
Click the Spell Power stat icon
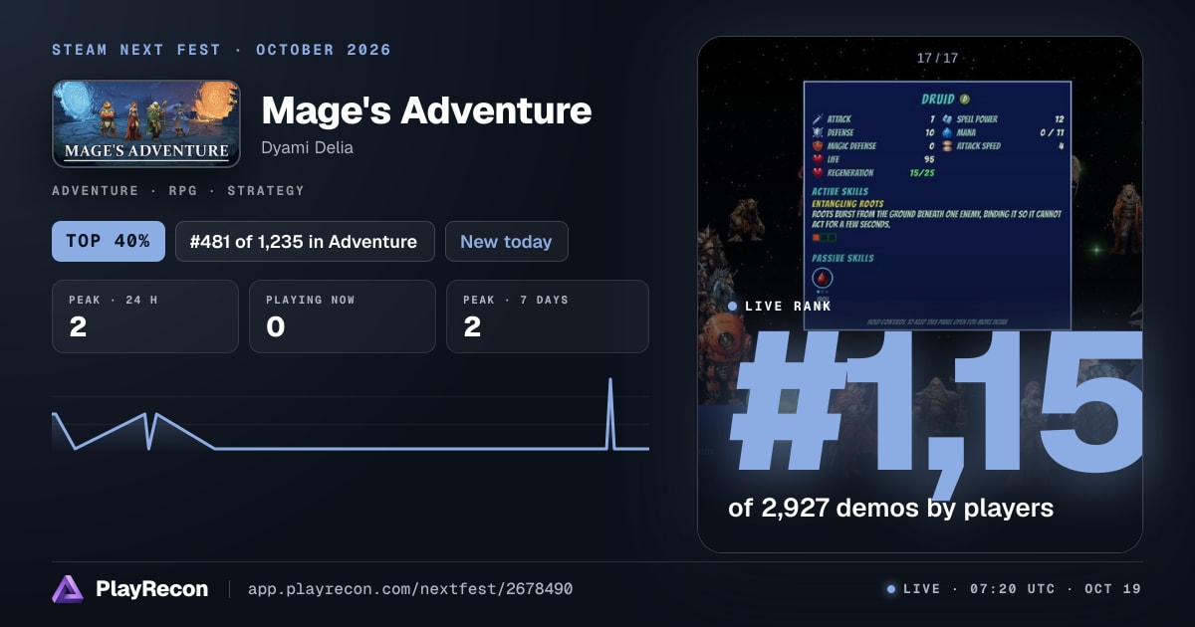(947, 119)
